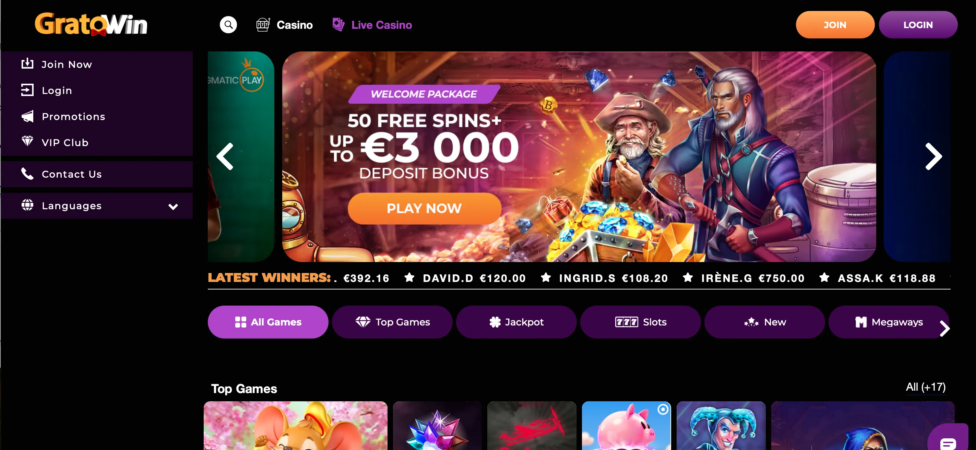
Task: Click the orange JOIN button
Action: [835, 25]
